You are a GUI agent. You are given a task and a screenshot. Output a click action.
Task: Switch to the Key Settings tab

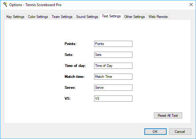(15, 17)
